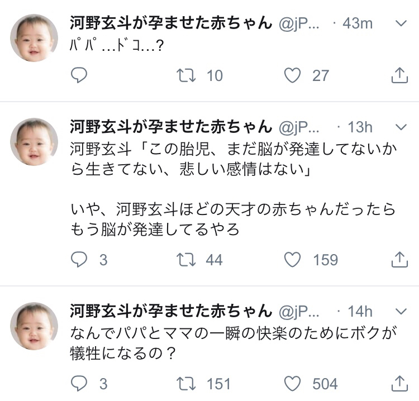The width and height of the screenshot is (419, 401).
Task: Like the tweet with 159 likes
Action: pos(292,259)
